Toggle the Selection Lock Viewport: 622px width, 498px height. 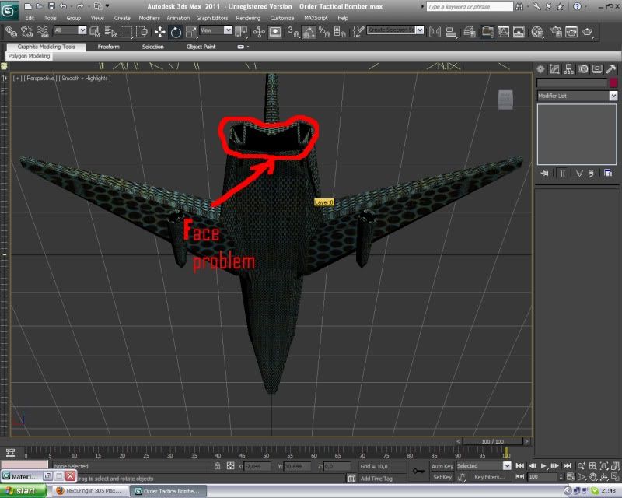[218, 466]
